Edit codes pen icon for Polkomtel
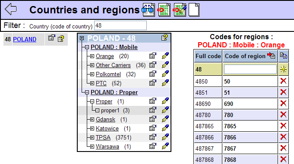 165,74
